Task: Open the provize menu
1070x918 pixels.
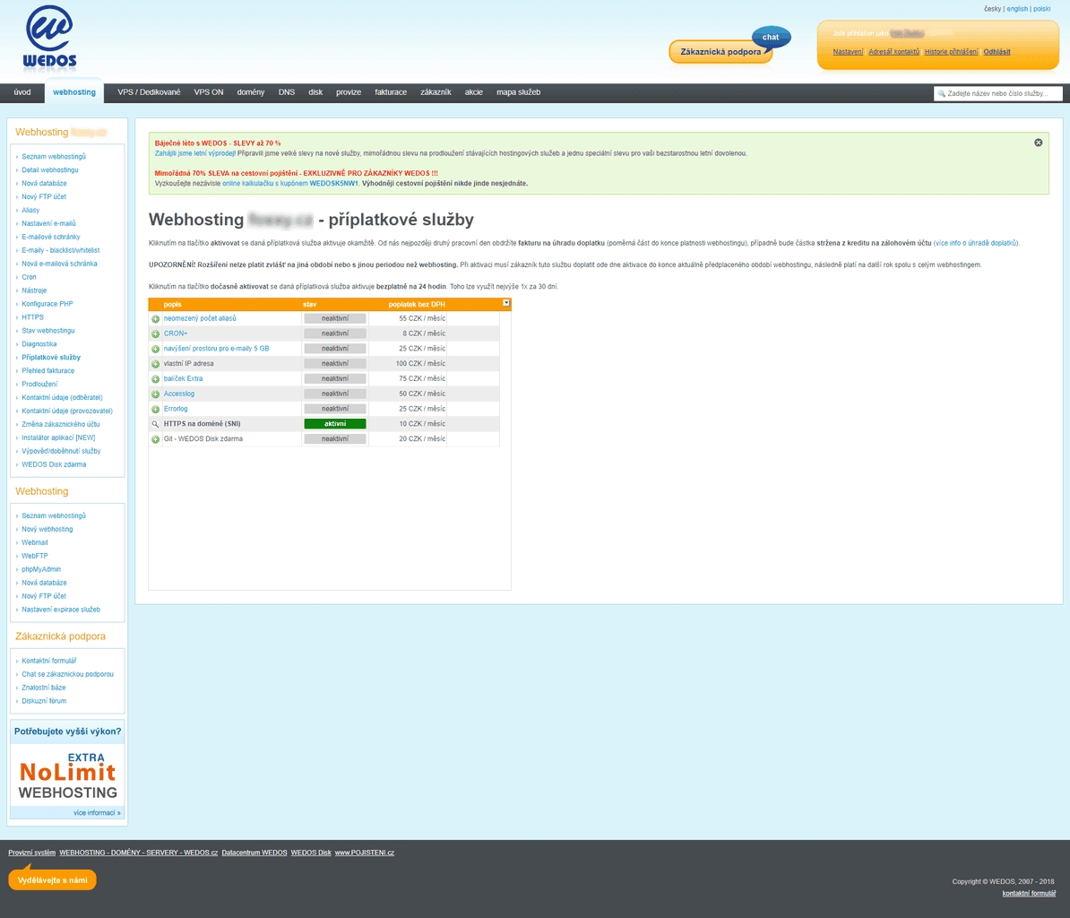Action: 349,92
